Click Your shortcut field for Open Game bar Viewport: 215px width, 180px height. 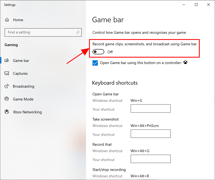151,108
